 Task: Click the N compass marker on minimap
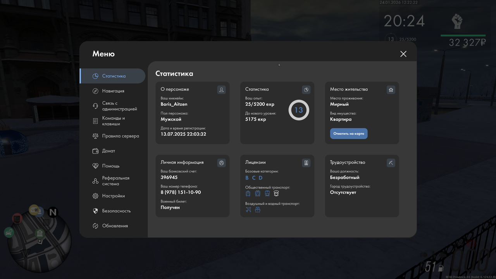click(53, 212)
